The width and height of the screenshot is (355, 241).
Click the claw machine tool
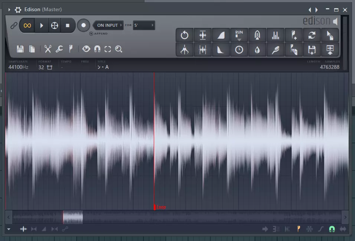coord(185,50)
